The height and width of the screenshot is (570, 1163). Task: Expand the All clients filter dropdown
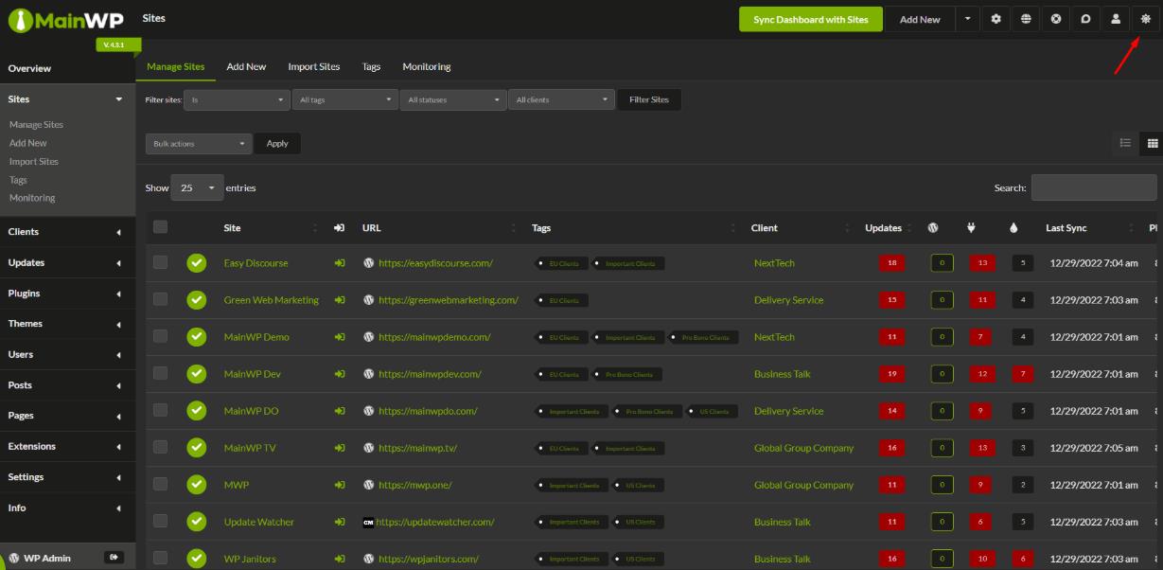tap(563, 99)
